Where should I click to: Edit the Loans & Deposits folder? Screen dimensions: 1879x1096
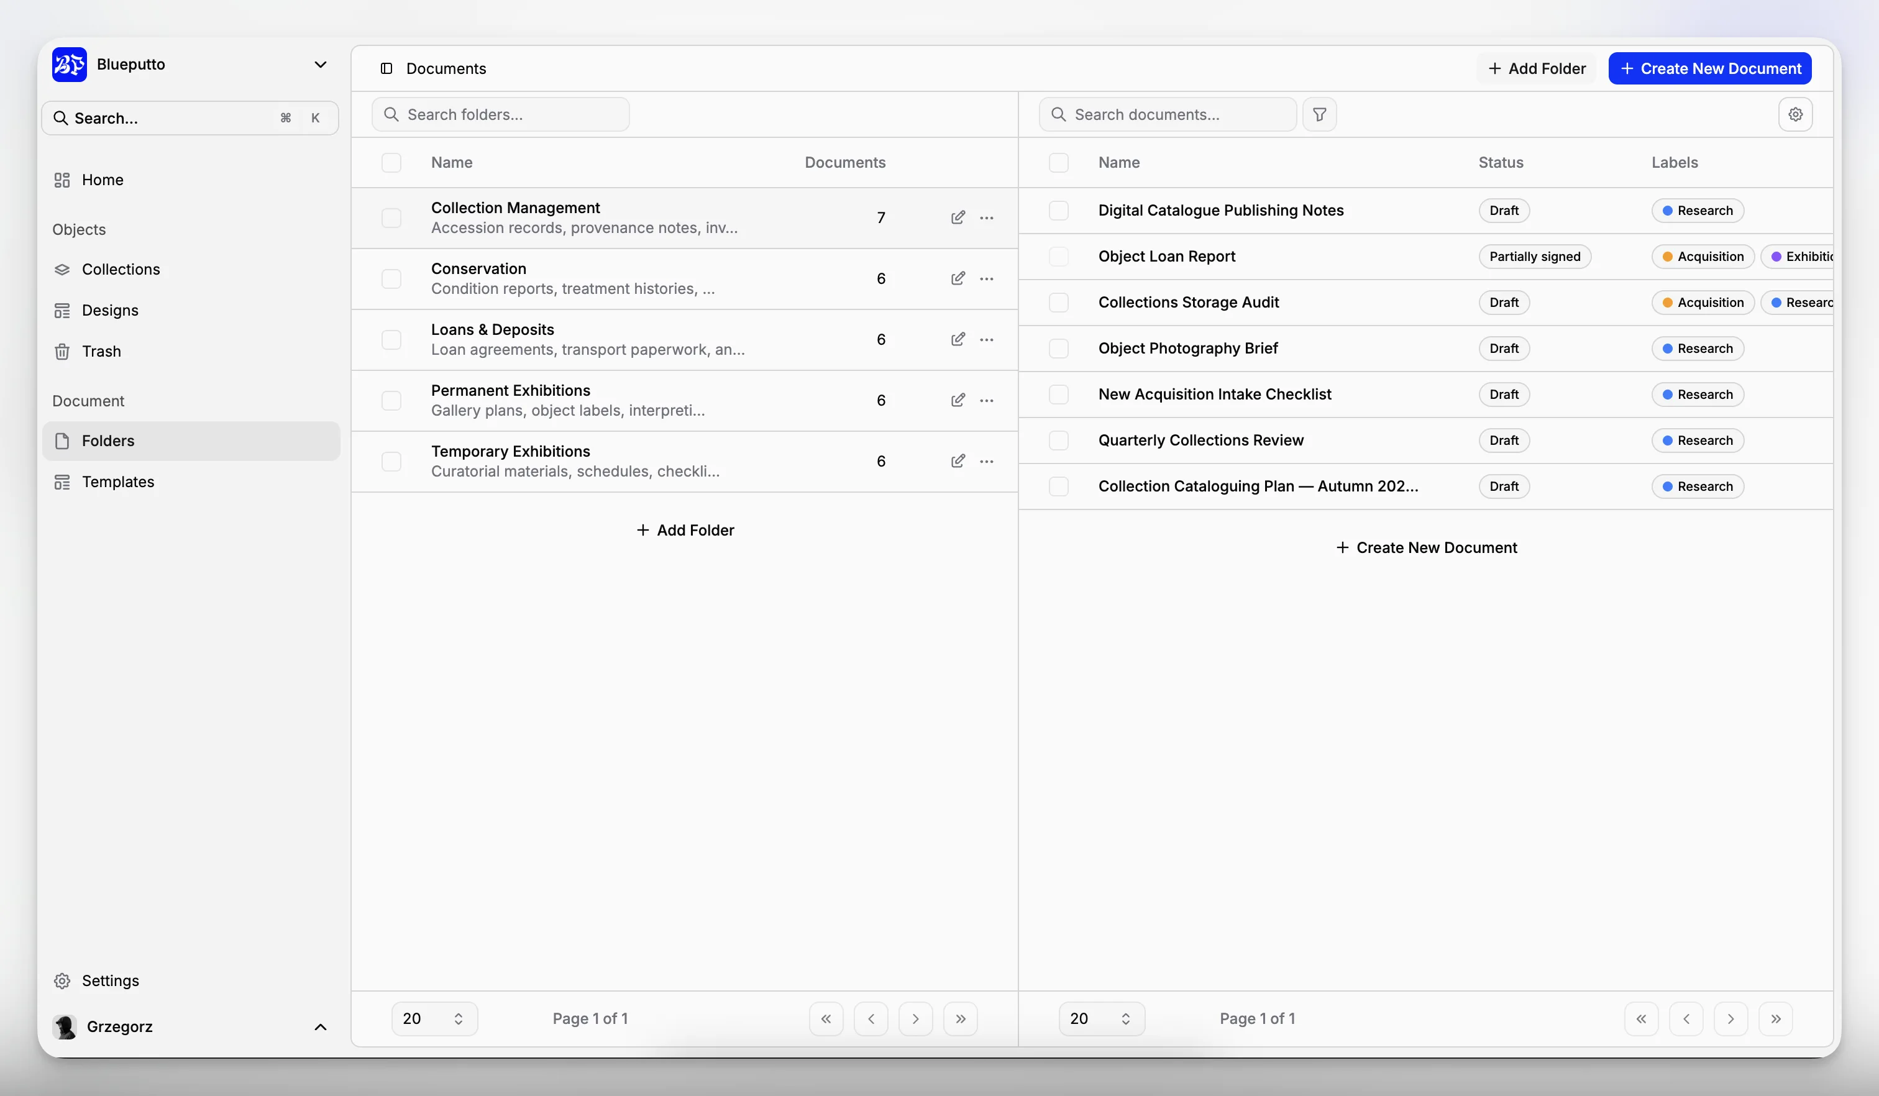[958, 340]
